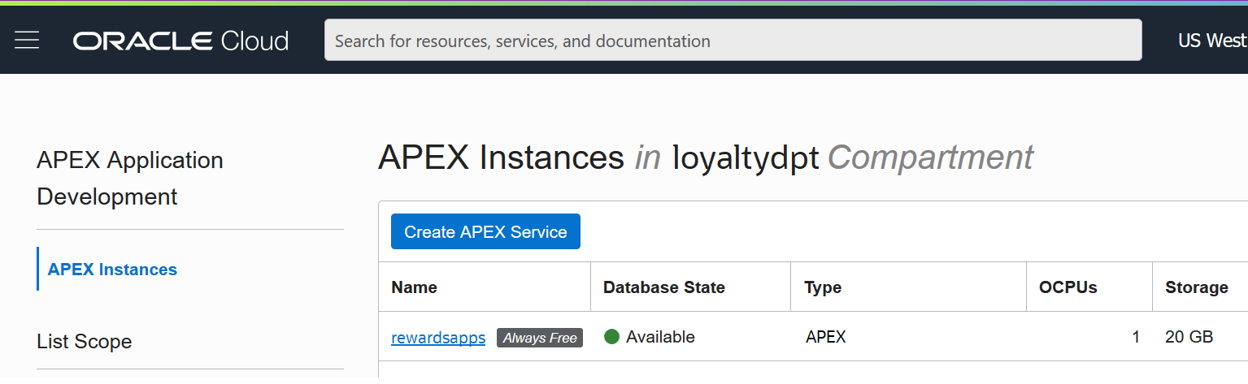This screenshot has height=384, width=1248.
Task: Select APEX Instances in the sidebar
Action: (x=112, y=270)
